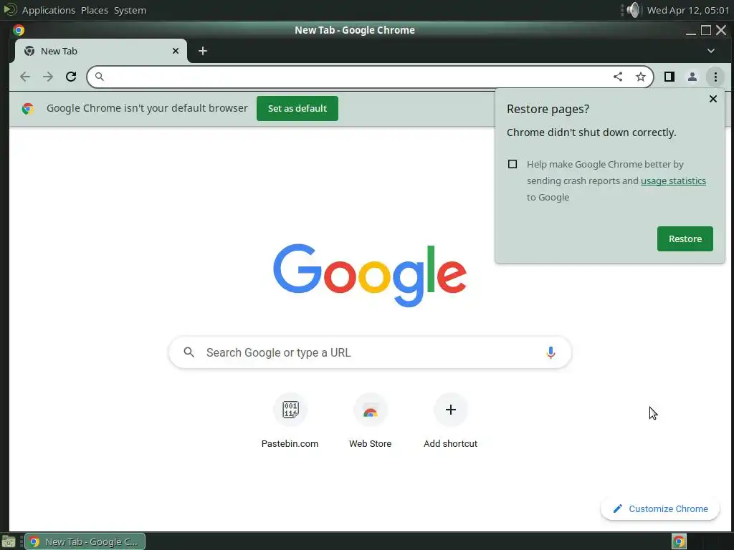734x550 pixels.
Task: Click the Chrome logo in window title bar
Action: tap(19, 30)
